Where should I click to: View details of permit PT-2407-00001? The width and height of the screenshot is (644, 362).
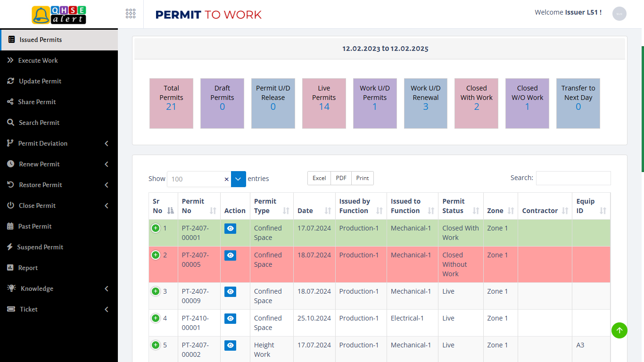230,228
